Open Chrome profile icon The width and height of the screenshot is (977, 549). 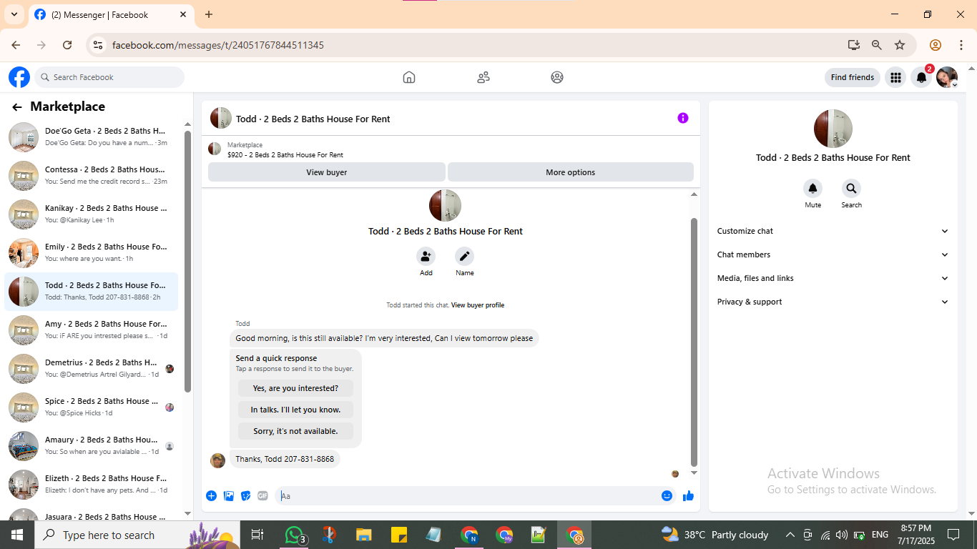(936, 45)
